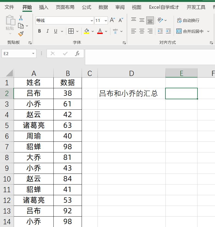Toggle Italic formatting
This screenshot has width=215, height=227.
(47, 31)
